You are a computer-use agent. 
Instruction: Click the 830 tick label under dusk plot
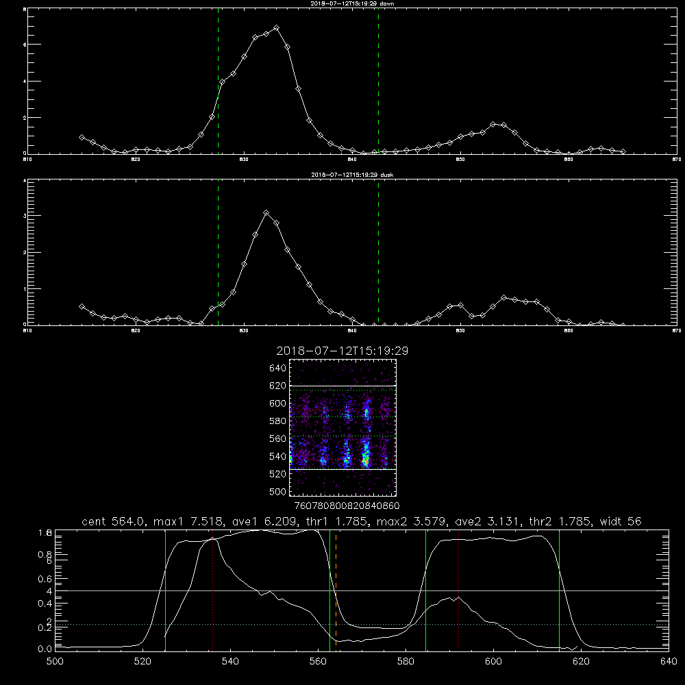click(244, 331)
